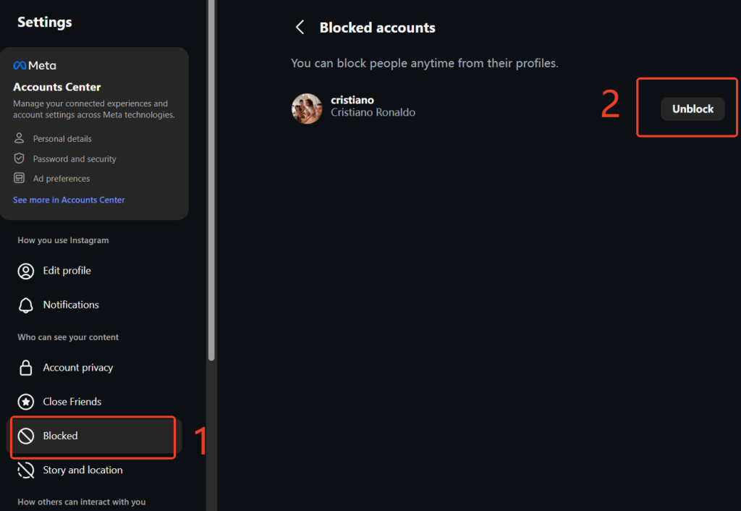Open Close Friends via the star icon
741x511 pixels.
25,401
